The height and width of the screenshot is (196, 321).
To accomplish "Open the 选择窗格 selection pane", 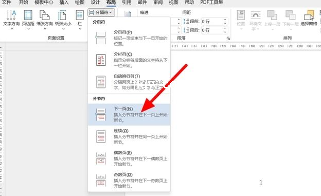I will pos(309,19).
